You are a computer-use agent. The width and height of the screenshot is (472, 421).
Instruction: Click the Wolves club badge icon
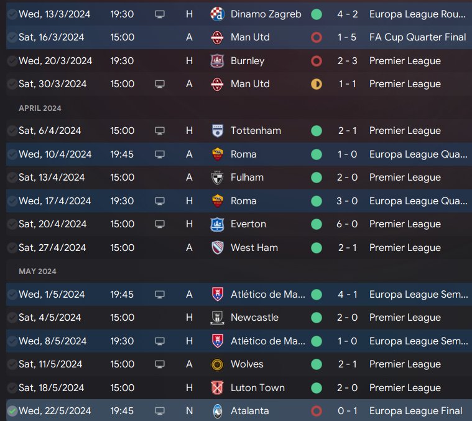pyautogui.click(x=217, y=364)
